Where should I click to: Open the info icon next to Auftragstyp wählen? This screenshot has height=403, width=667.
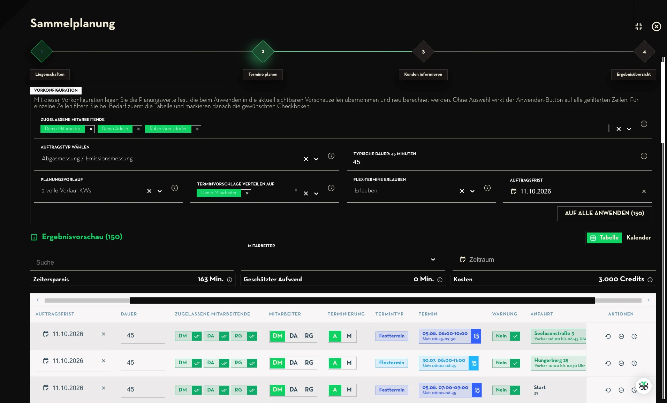tap(331, 156)
